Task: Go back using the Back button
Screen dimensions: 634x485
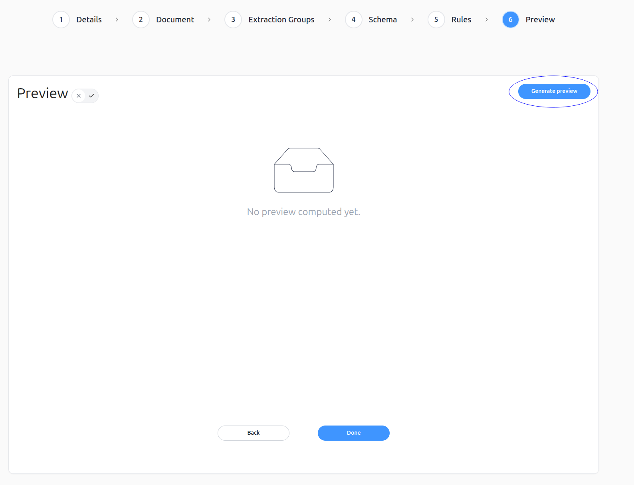Action: coord(253,433)
